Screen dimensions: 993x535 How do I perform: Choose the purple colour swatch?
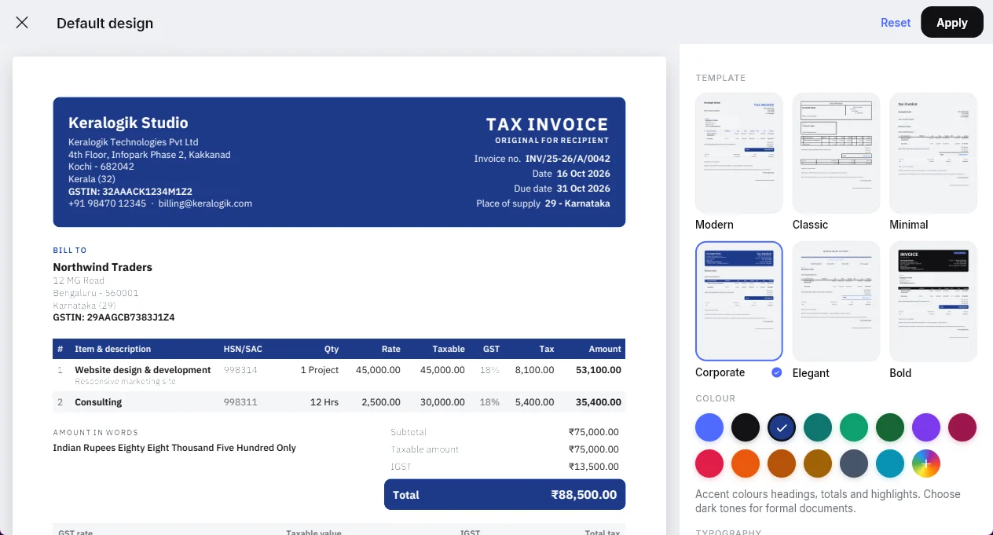point(926,427)
